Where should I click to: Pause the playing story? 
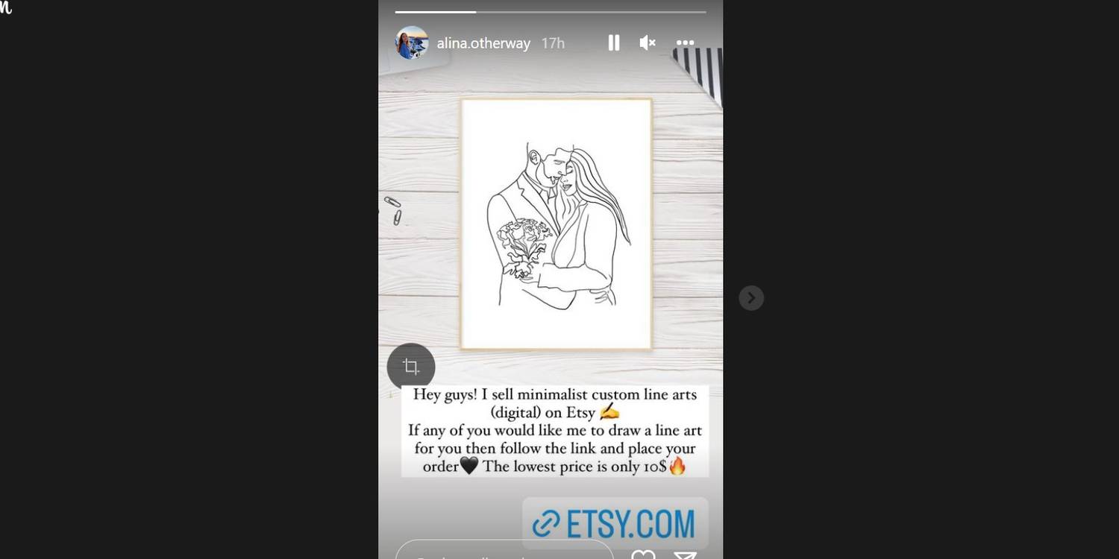(x=614, y=42)
